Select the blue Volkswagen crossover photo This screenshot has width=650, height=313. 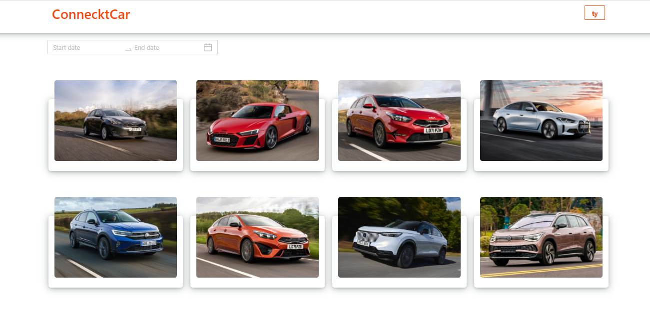(115, 237)
